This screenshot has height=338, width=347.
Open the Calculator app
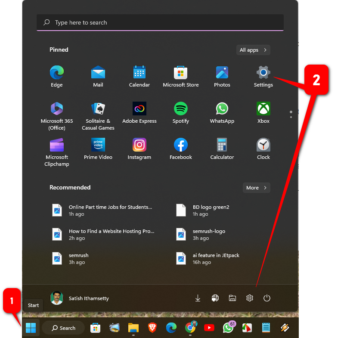click(x=222, y=149)
